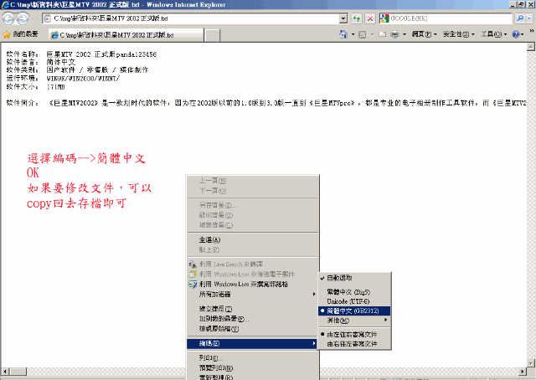Choose the left-to-right document direction option
This screenshot has height=380, width=536.
tap(358, 334)
